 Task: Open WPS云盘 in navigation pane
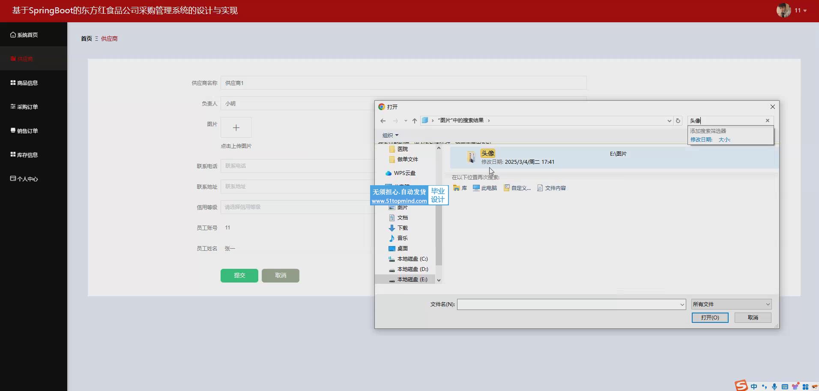coord(404,173)
